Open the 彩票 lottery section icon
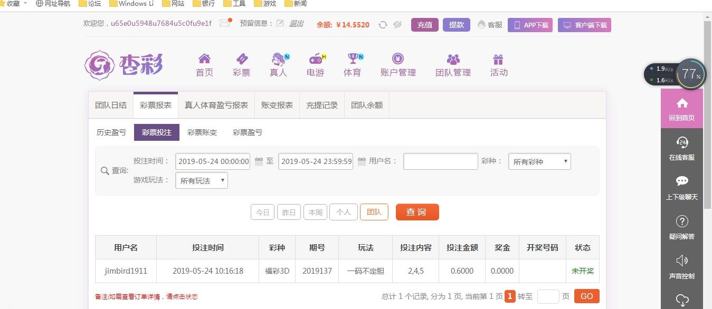The width and height of the screenshot is (712, 309). click(x=241, y=59)
